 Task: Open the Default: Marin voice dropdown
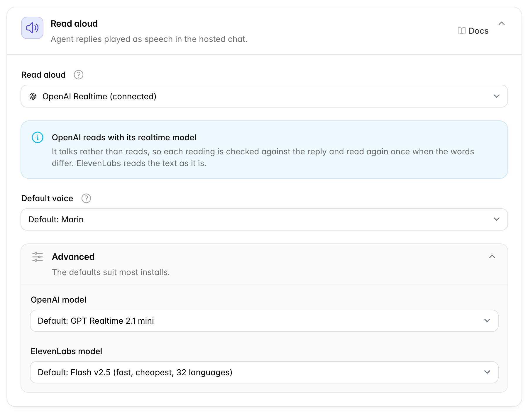coord(264,219)
